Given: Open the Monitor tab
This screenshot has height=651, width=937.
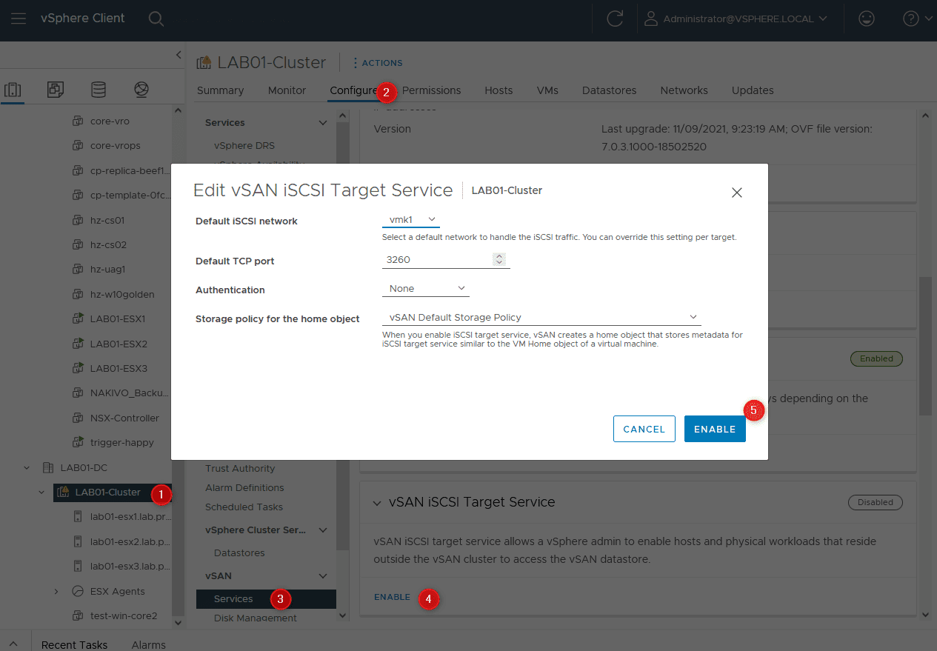Looking at the screenshot, I should click(287, 90).
